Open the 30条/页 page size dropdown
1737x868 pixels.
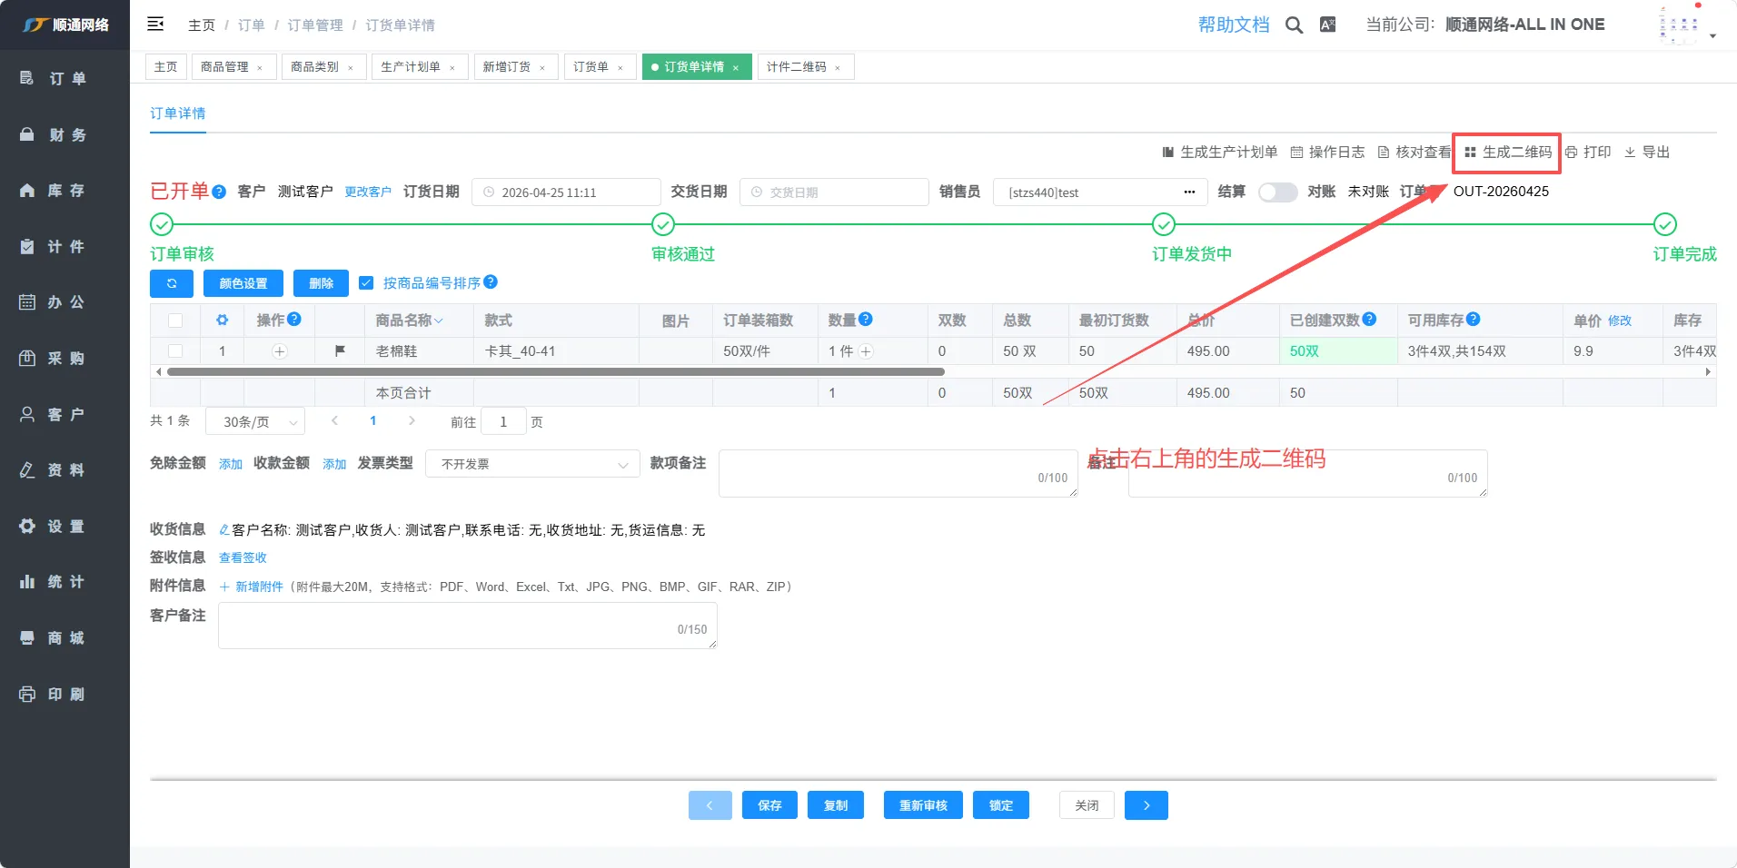tap(255, 422)
